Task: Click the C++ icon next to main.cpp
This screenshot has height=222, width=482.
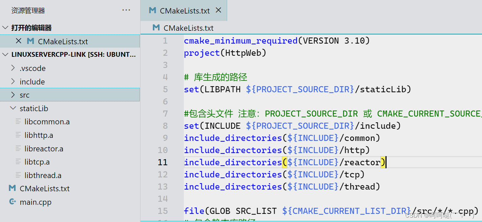Action: point(13,202)
